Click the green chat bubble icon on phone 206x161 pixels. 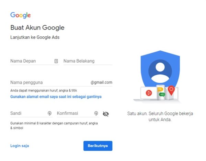[x=162, y=95]
